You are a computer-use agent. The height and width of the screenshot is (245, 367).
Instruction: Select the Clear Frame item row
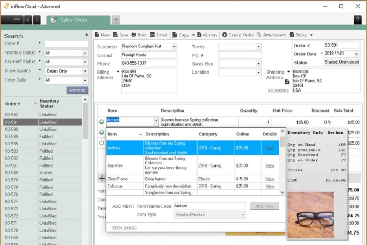pos(192,179)
